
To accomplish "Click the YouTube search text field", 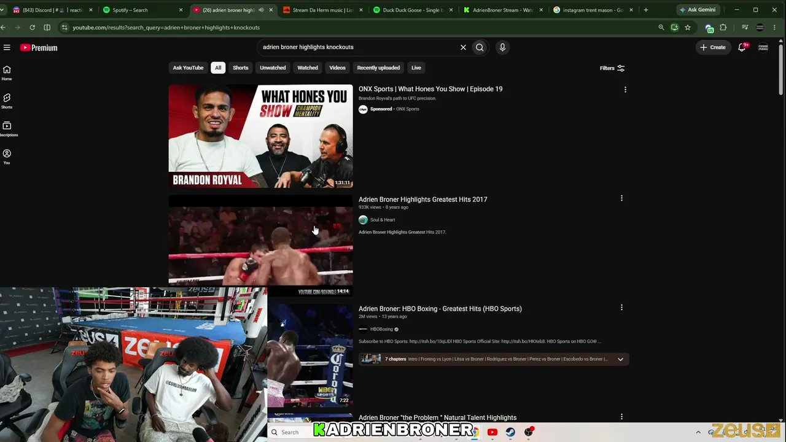I will tap(359, 47).
